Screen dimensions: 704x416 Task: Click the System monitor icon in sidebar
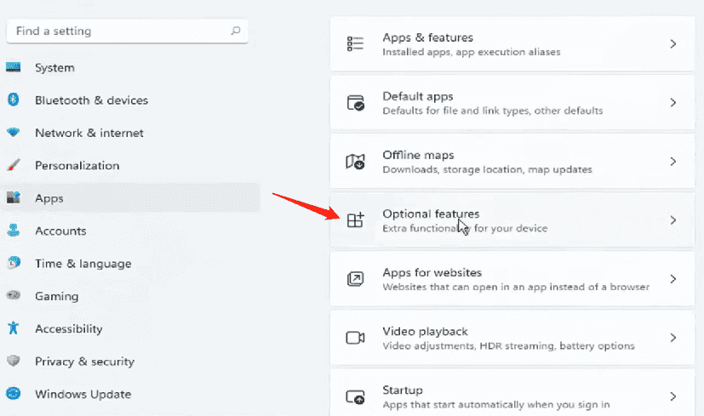(13, 67)
